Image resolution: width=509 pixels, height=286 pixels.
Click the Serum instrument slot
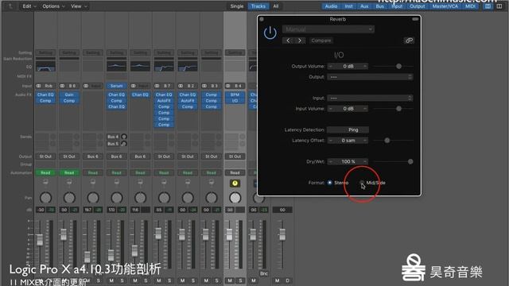[117, 86]
